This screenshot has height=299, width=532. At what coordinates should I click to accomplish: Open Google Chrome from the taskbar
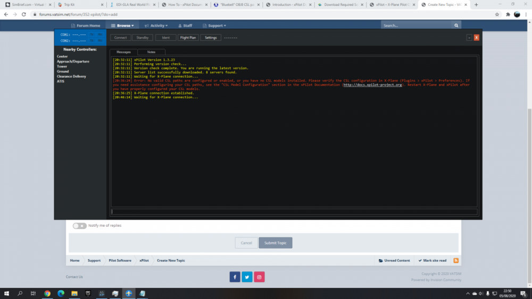(47, 293)
